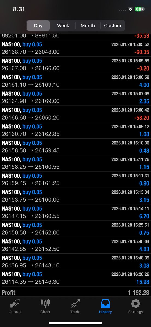Open the Trade tab icon

(x=75, y=303)
